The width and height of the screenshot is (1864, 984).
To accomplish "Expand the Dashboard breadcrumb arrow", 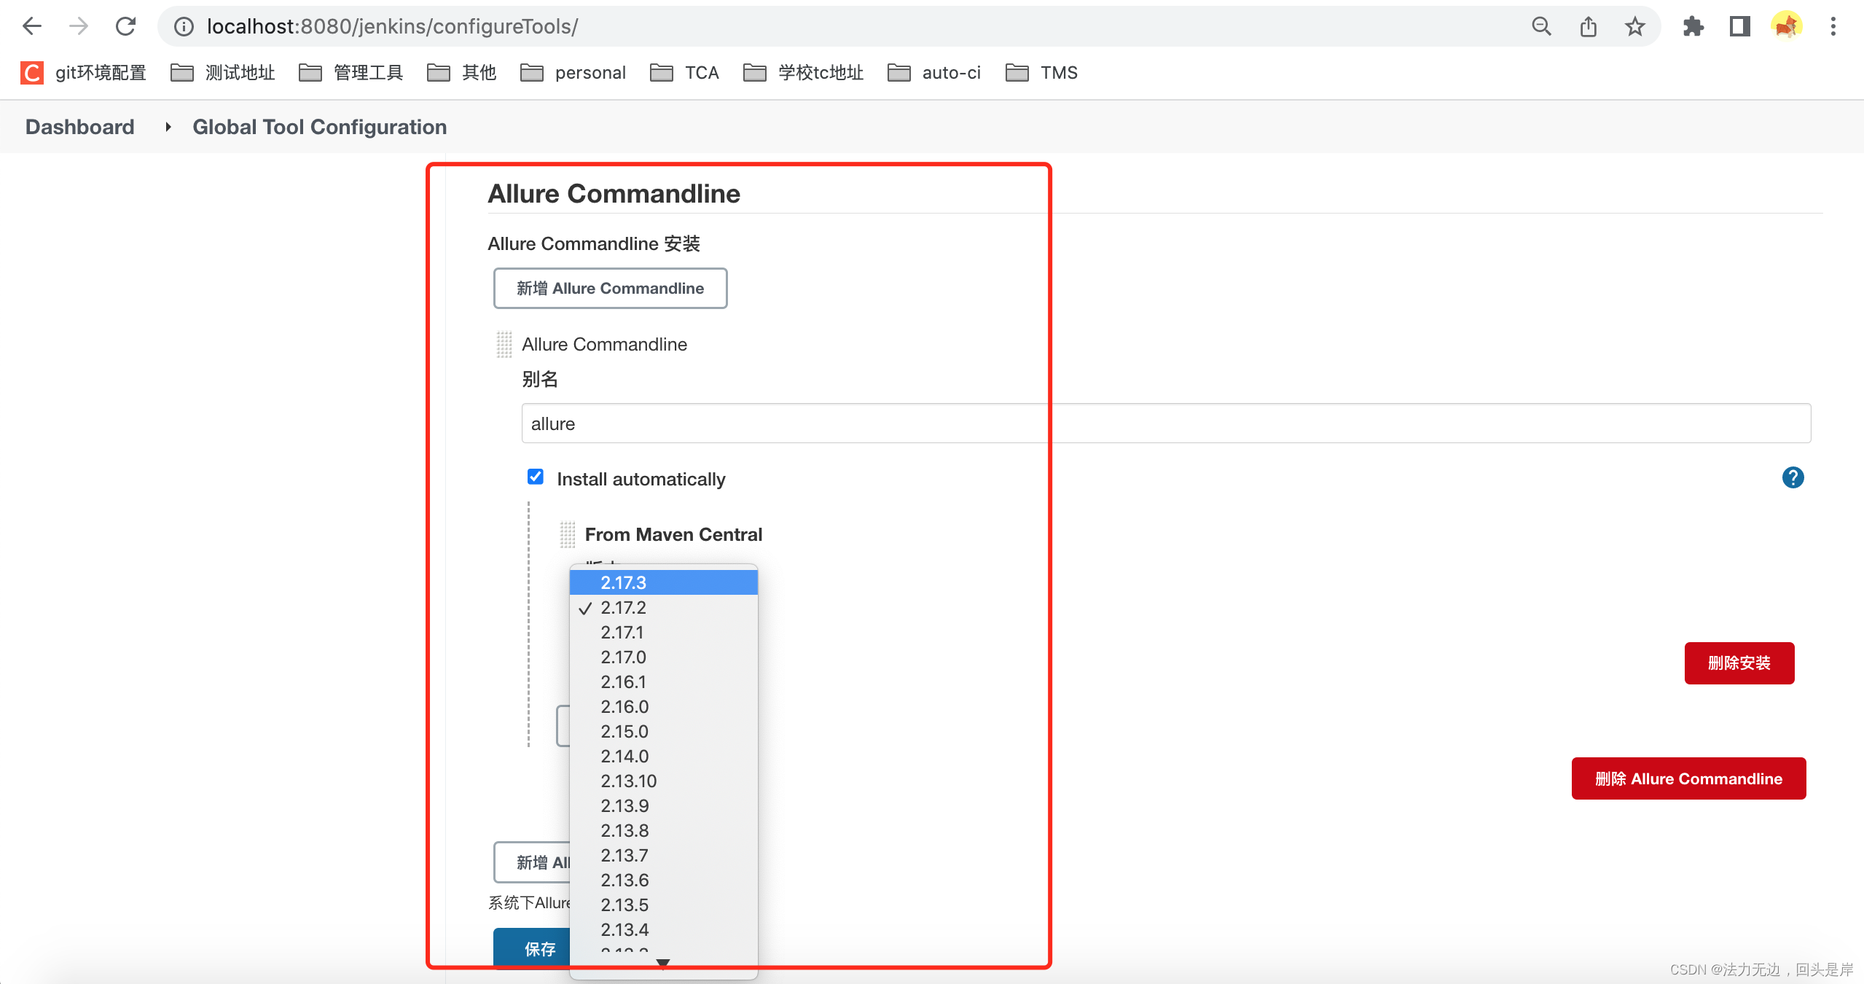I will [168, 127].
